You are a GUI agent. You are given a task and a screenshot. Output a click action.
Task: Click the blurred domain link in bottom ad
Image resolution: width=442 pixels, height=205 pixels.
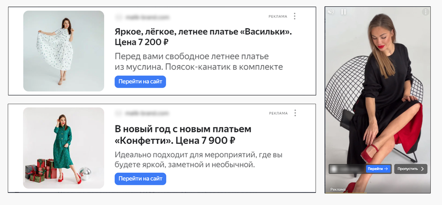tap(147, 113)
